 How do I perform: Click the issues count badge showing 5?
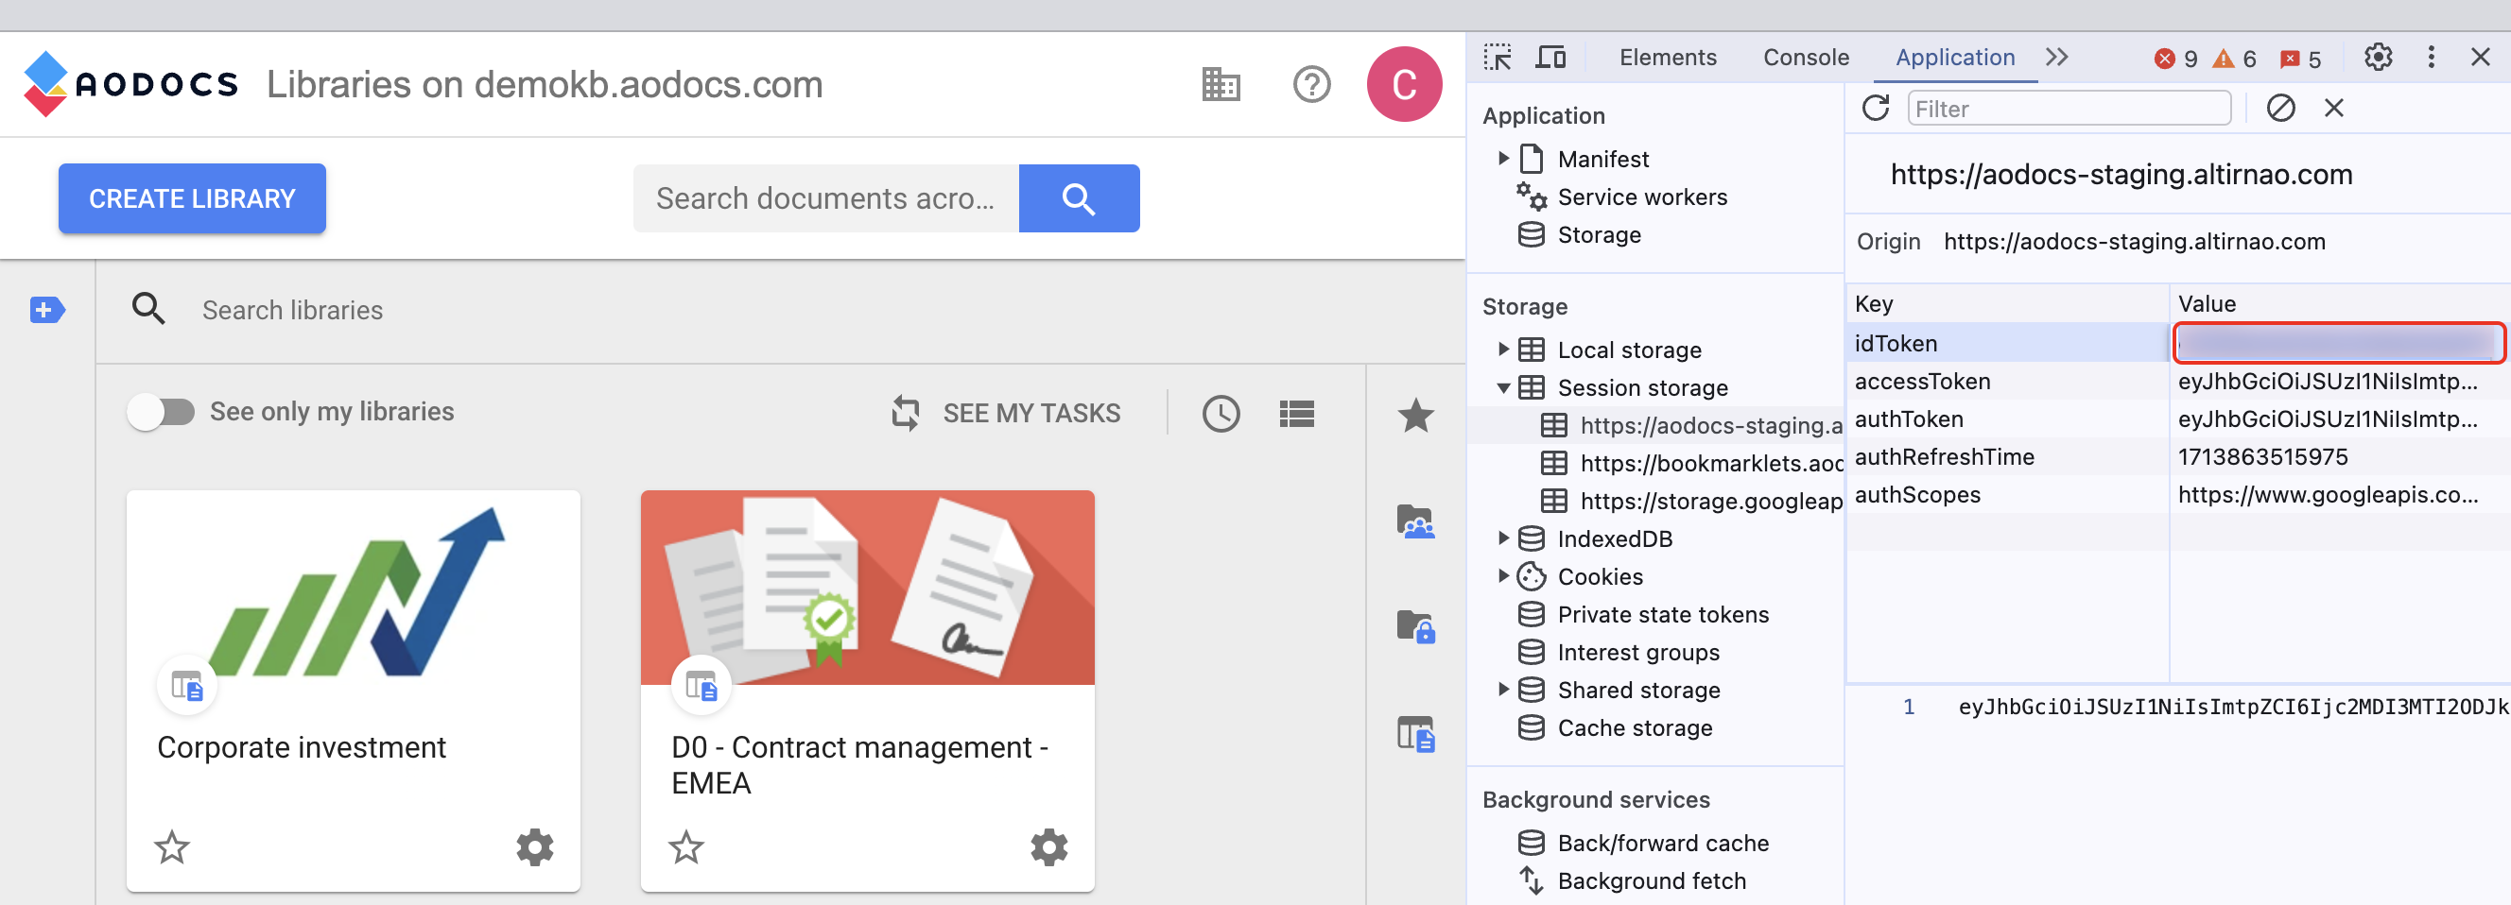click(2300, 59)
